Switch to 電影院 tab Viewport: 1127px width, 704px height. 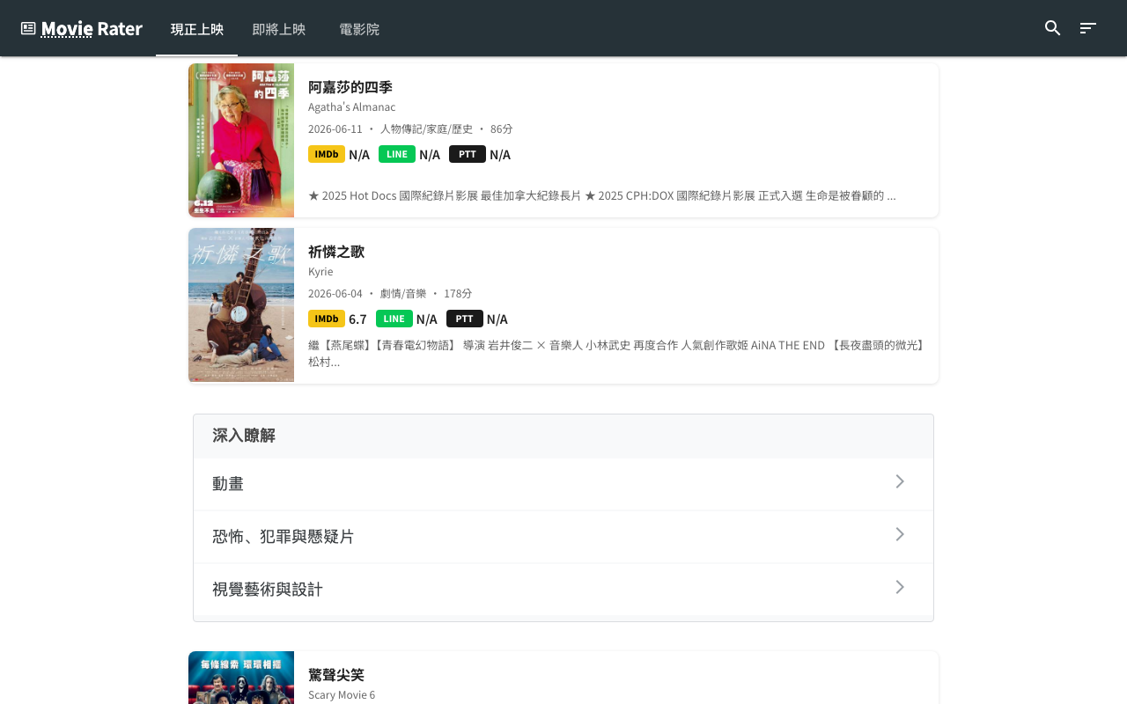pos(359,29)
